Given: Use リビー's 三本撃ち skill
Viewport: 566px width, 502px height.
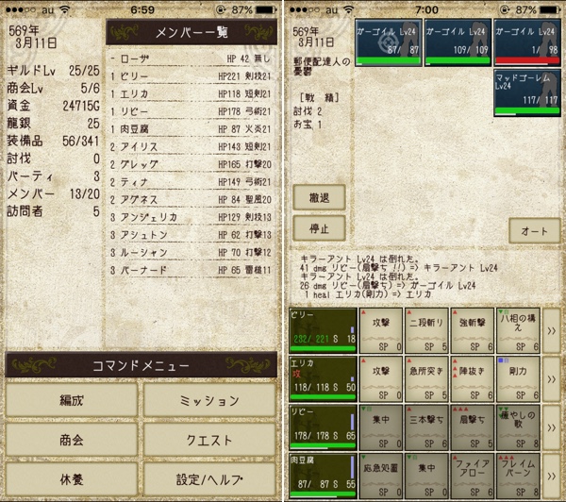Looking at the screenshot, I should (426, 427).
